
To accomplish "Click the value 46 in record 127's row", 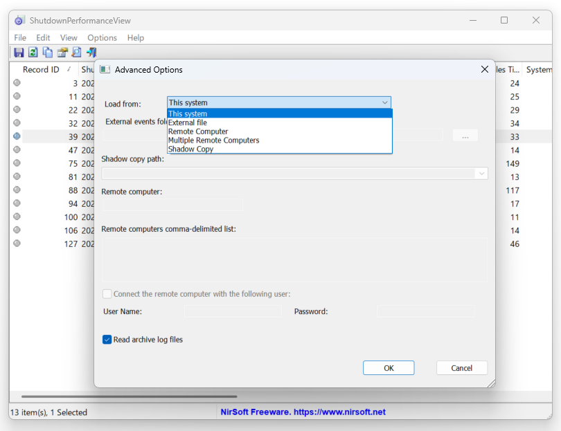I will (x=515, y=244).
